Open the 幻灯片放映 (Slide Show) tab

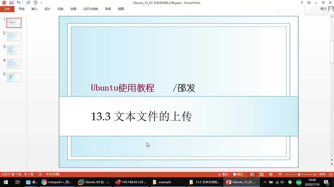click(x=91, y=9)
